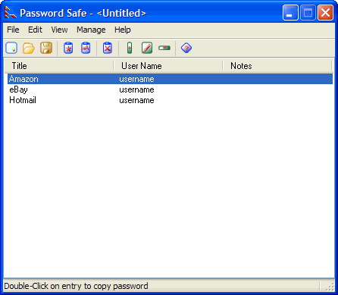Click username in the Hotmail row

pos(136,100)
